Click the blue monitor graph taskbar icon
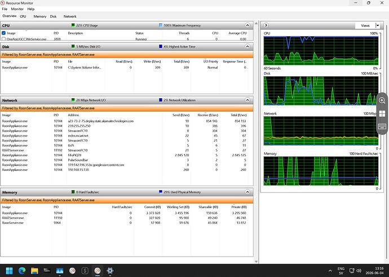 coord(60,271)
